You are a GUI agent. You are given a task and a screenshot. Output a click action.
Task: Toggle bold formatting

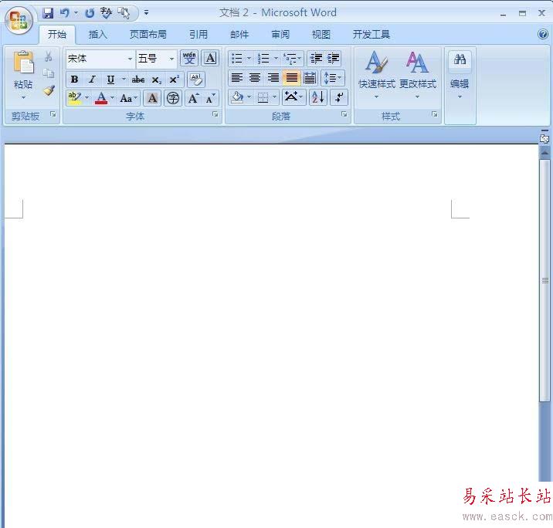tap(74, 80)
